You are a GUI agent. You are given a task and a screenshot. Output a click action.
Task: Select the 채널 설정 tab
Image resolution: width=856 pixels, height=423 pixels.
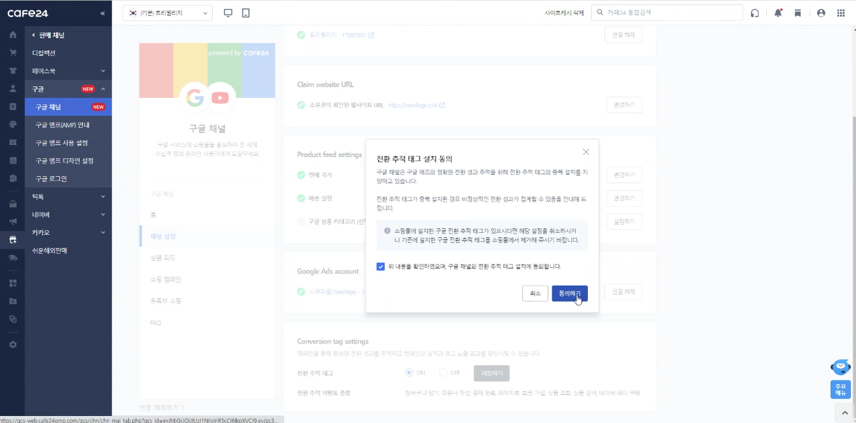tap(207, 236)
